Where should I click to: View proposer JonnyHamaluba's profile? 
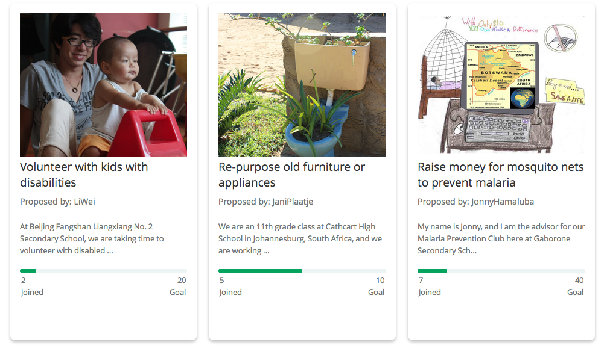pos(502,202)
